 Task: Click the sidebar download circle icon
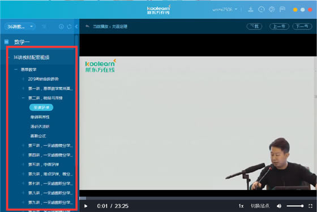coord(61,27)
